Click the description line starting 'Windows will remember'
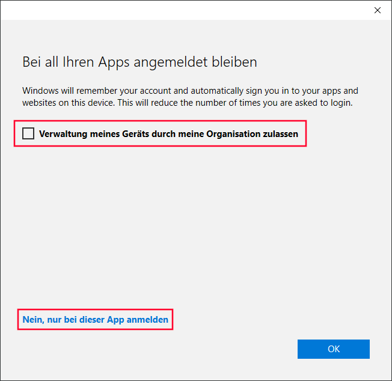392x381 pixels. click(x=190, y=91)
